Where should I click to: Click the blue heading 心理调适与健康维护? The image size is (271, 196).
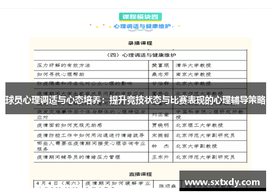(x=142, y=27)
